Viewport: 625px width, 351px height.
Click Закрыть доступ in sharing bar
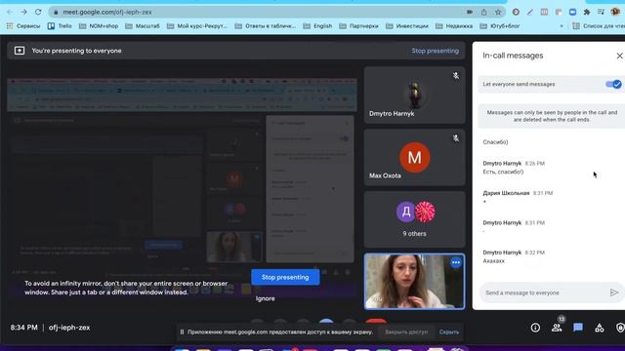coord(406,331)
